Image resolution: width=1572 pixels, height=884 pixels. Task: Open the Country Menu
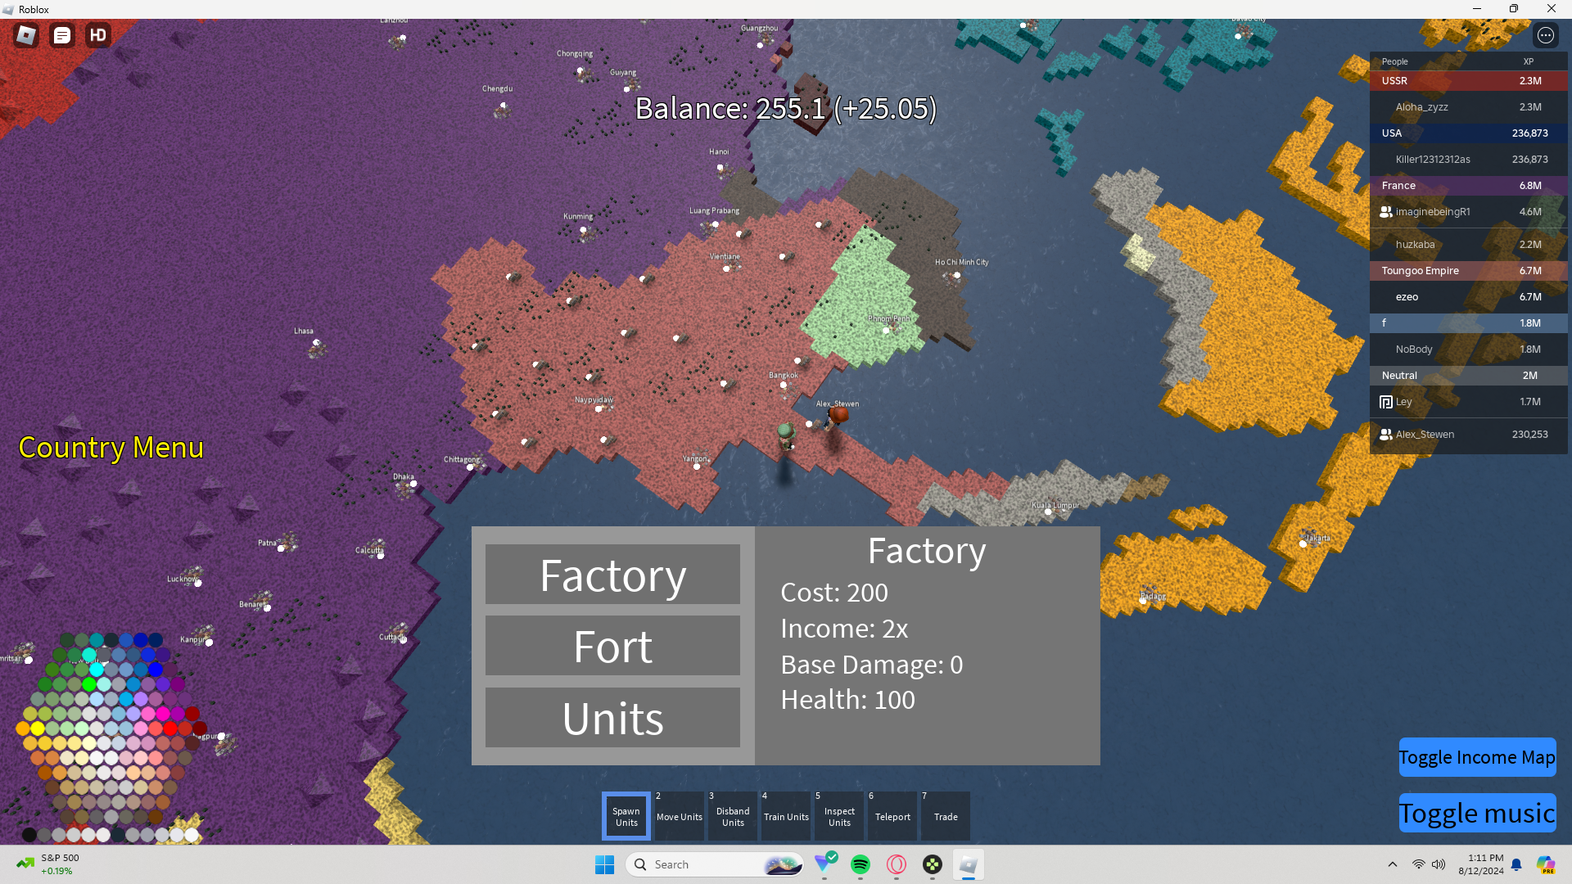pyautogui.click(x=111, y=448)
